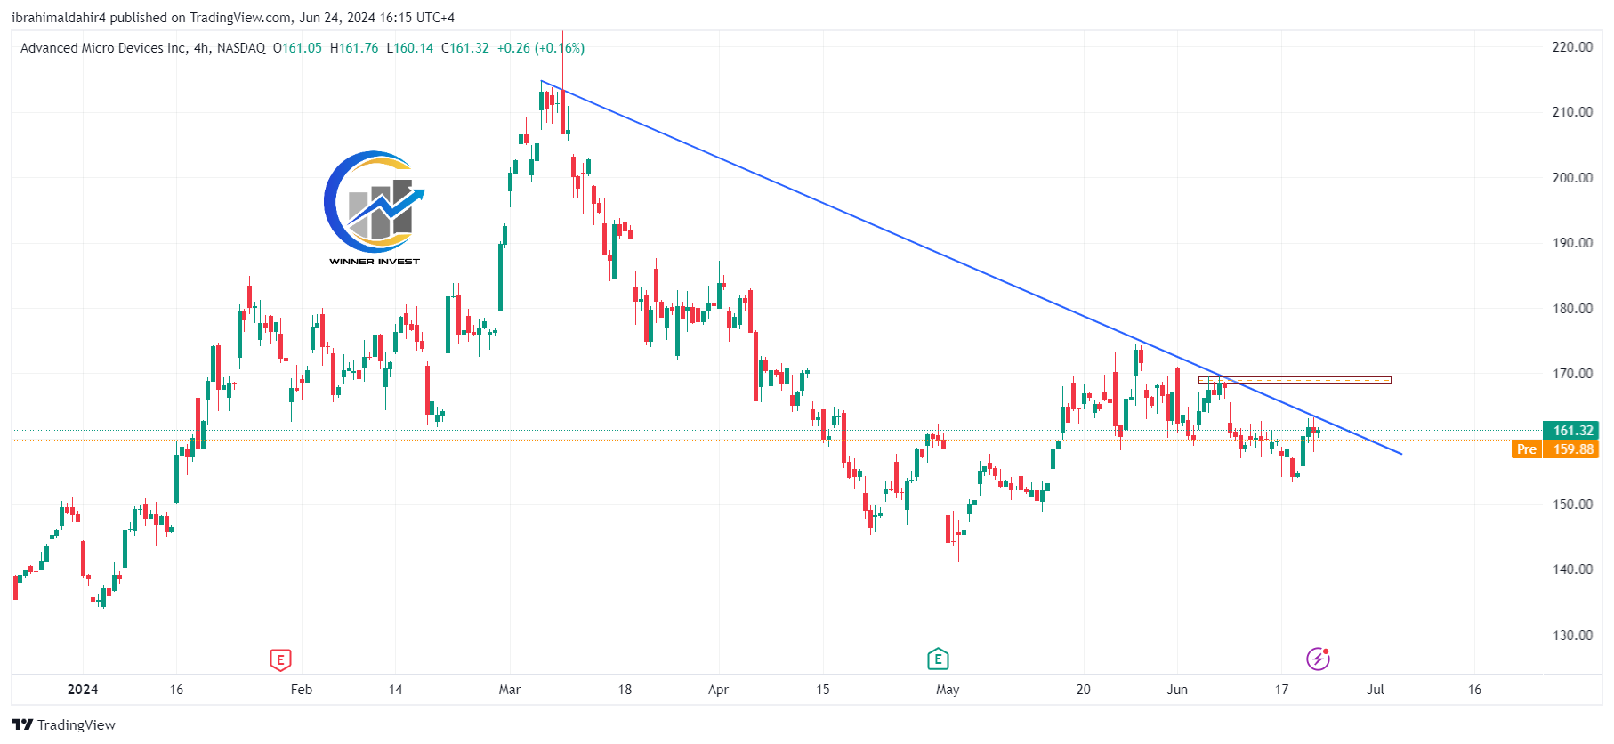Click the 159.88 pre-market price label

tap(1573, 449)
